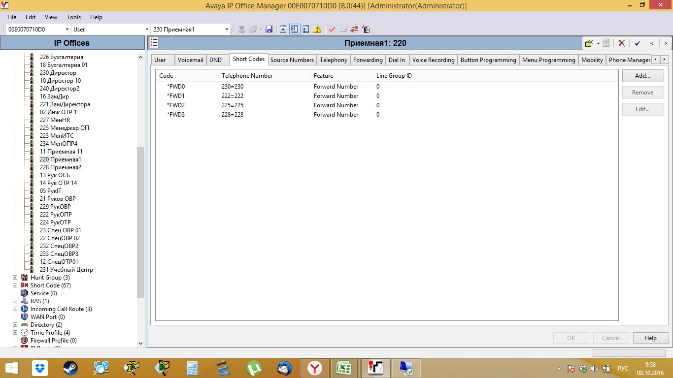Click the red checkmark validate configuration icon

(x=332, y=30)
